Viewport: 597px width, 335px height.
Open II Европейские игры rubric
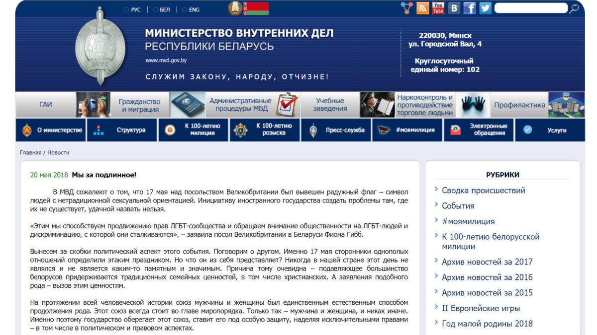pos(481,308)
